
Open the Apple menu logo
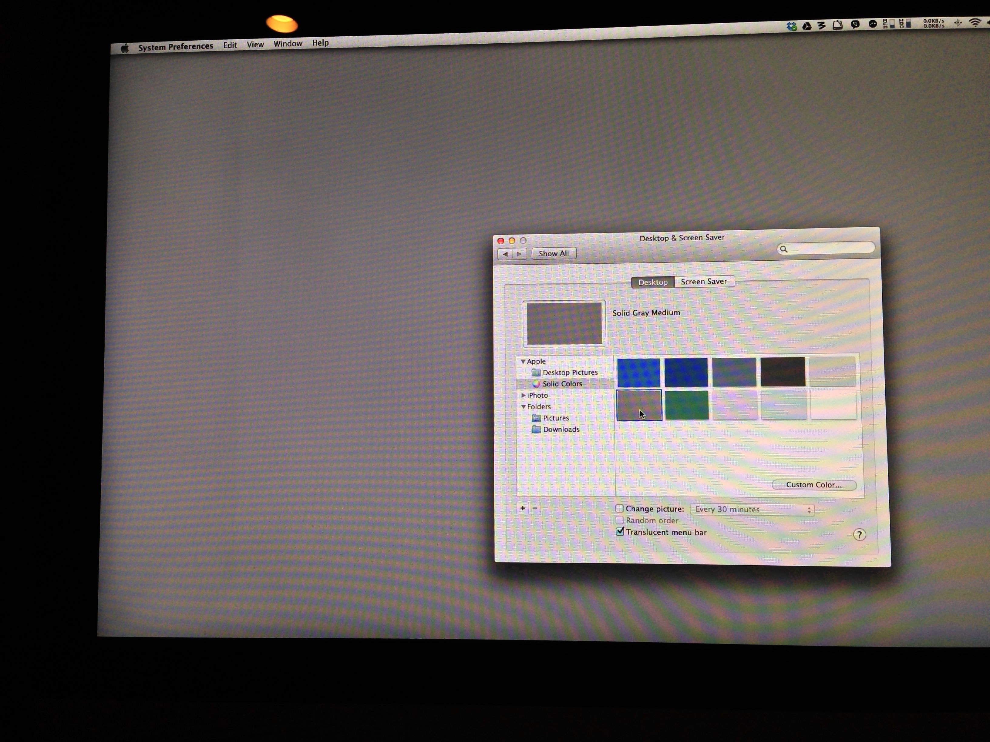point(125,48)
